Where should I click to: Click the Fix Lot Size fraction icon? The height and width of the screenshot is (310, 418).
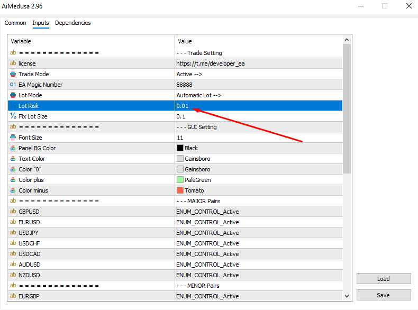click(13, 116)
